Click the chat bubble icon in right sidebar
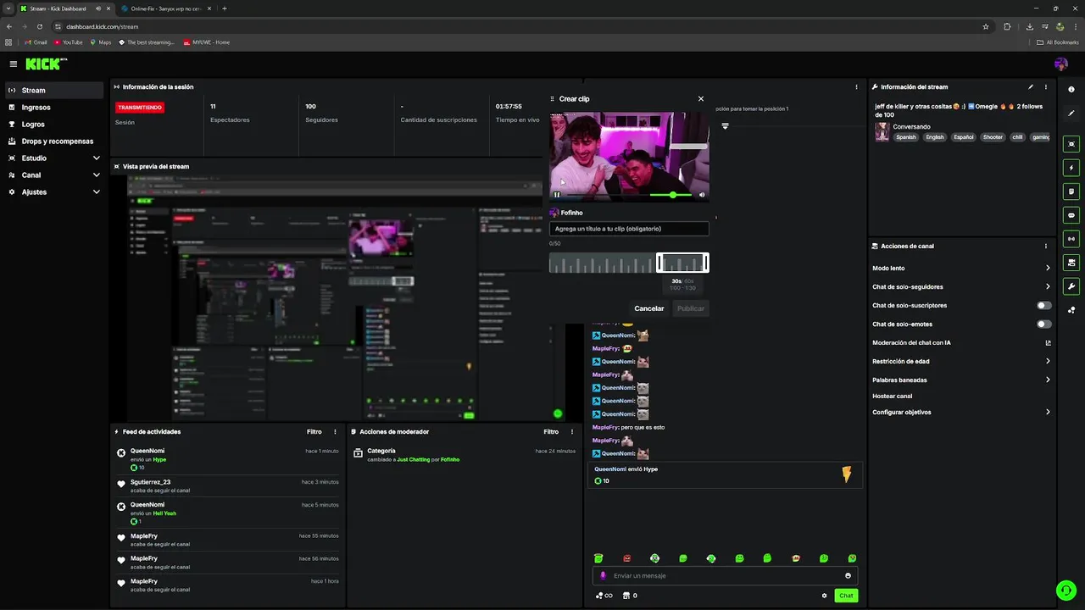 1071,215
